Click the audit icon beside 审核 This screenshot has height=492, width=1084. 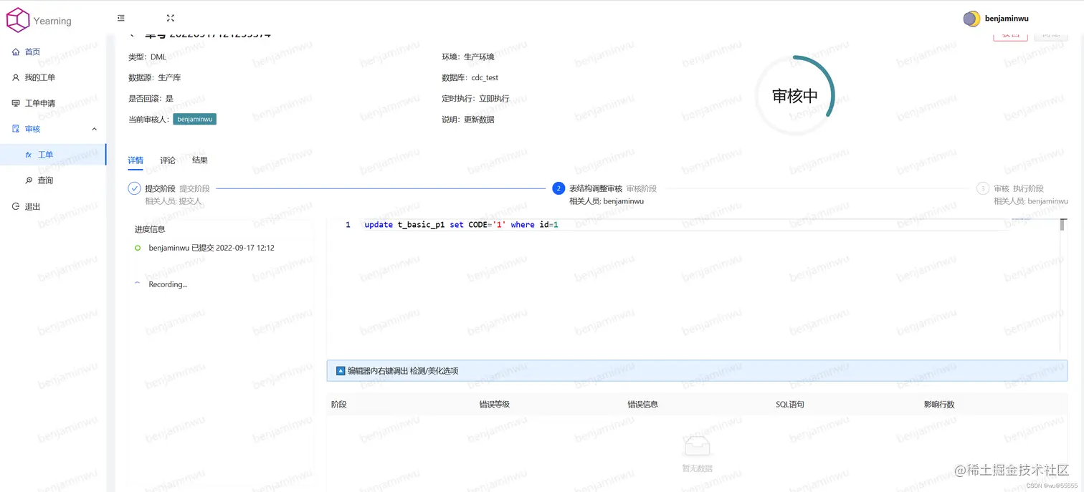click(16, 129)
